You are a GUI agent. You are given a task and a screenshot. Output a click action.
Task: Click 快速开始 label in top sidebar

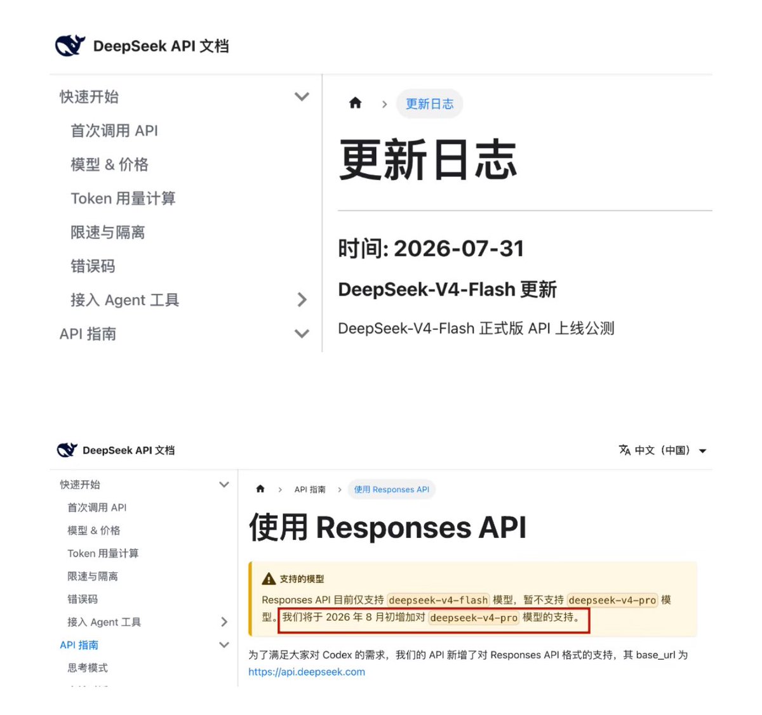pyautogui.click(x=89, y=96)
